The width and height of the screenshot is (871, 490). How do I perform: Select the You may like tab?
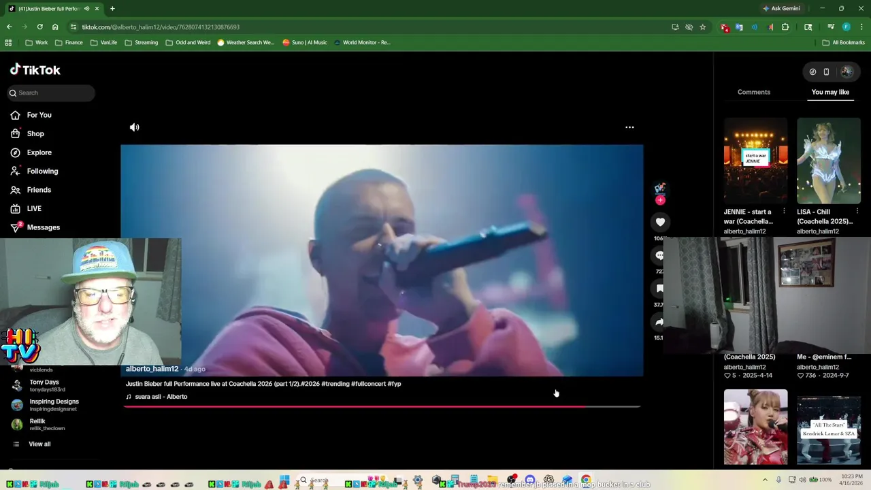tap(830, 92)
